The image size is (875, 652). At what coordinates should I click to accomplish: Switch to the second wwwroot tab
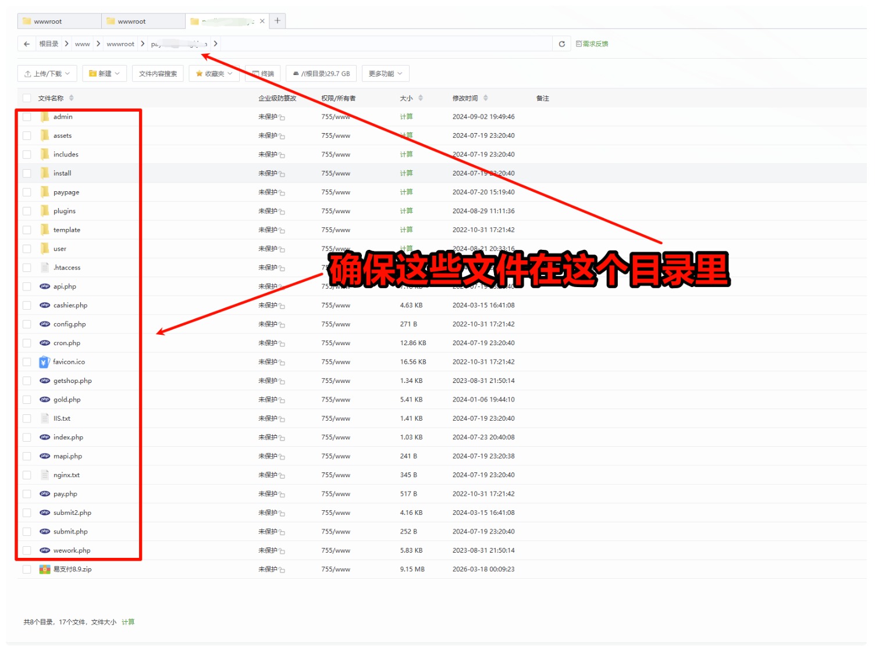(x=143, y=22)
